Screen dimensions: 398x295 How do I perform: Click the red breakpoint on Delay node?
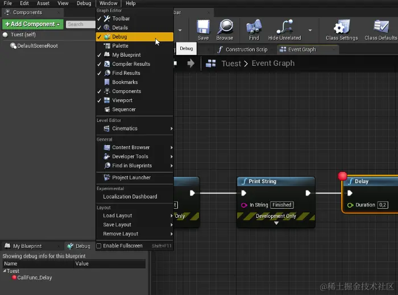pos(342,176)
